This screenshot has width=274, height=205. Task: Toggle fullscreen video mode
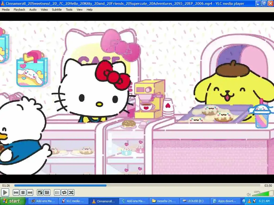40,193
